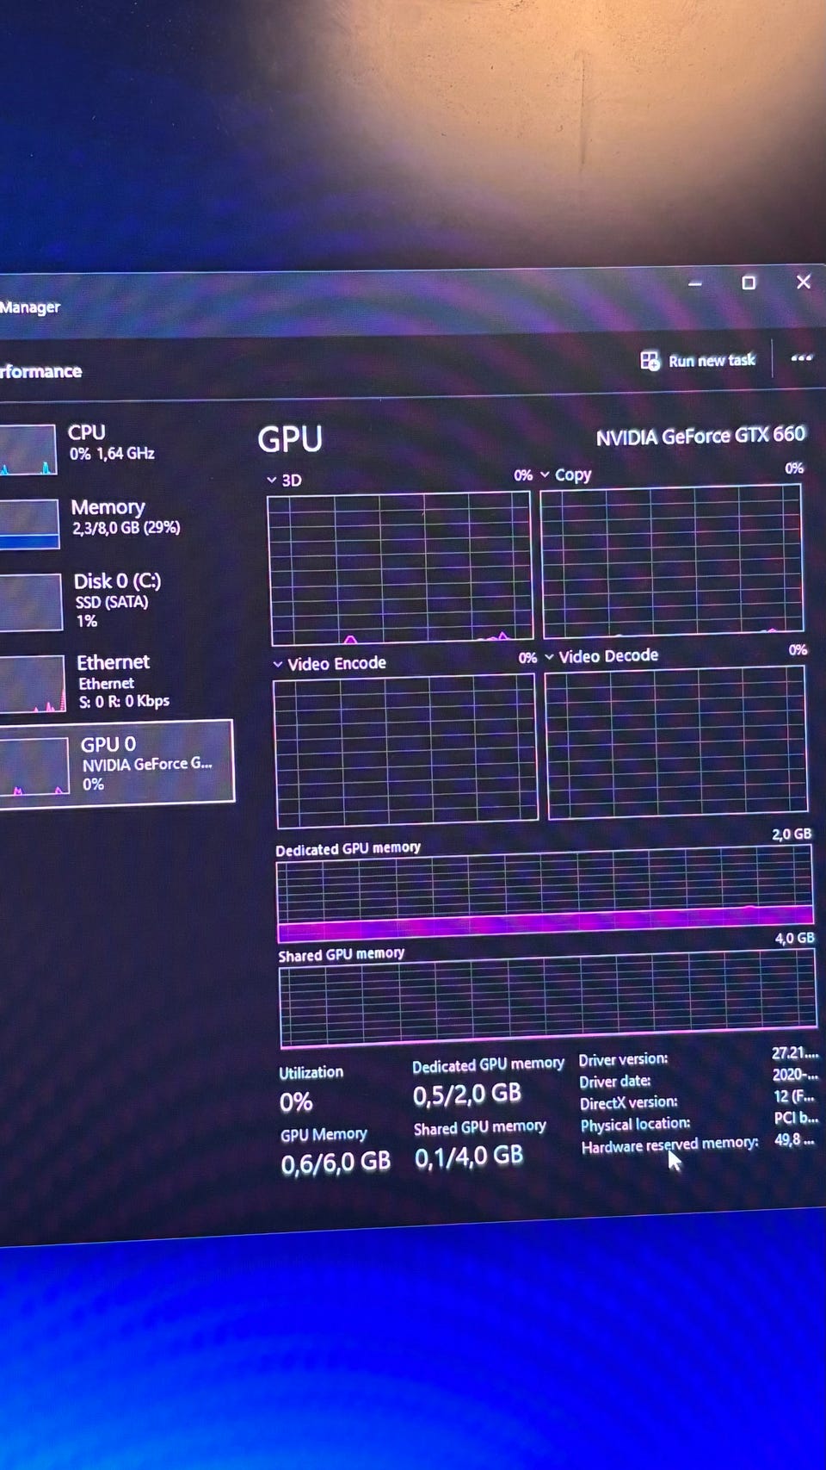
Task: Open the Video Encode engine dropdown
Action: tap(278, 664)
